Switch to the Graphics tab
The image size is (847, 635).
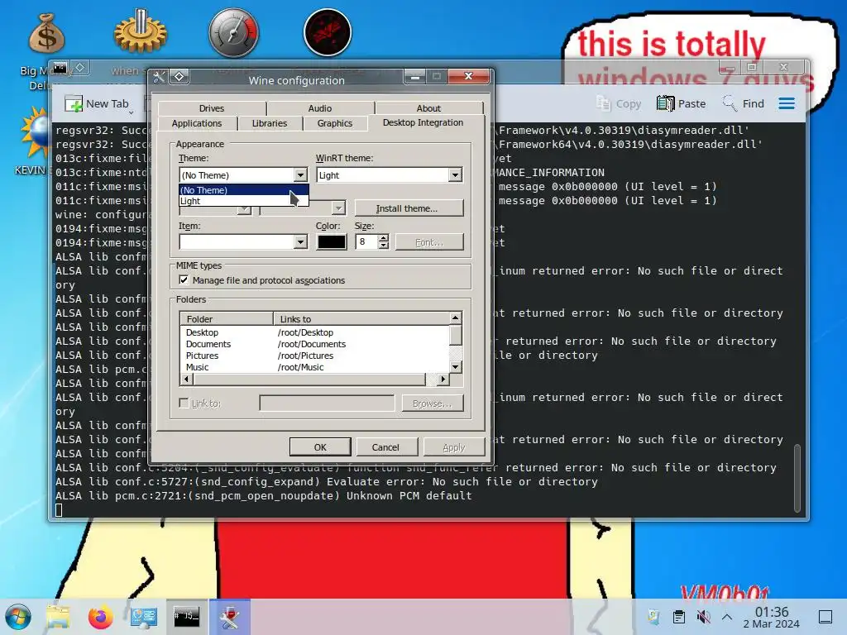point(335,123)
